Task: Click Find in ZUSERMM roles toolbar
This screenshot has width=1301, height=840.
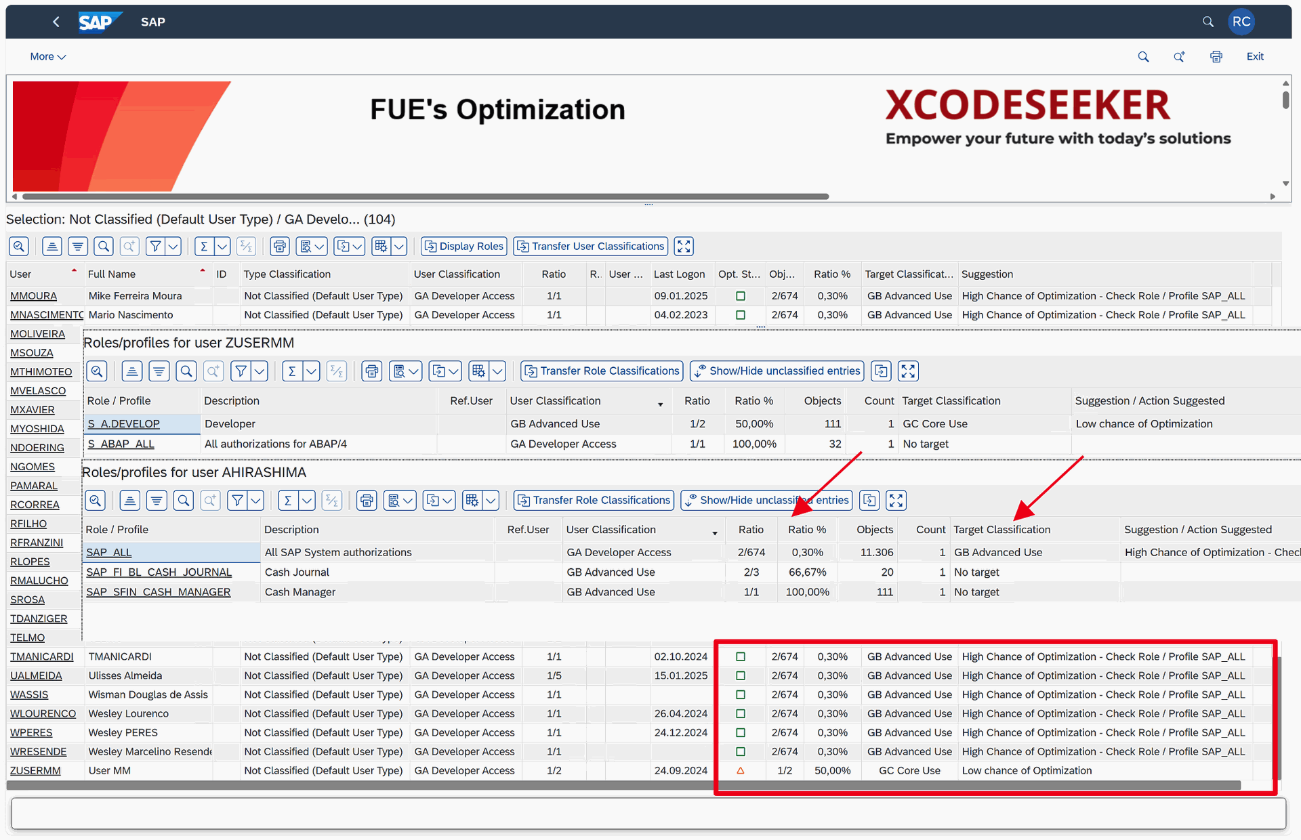Action: tap(186, 371)
